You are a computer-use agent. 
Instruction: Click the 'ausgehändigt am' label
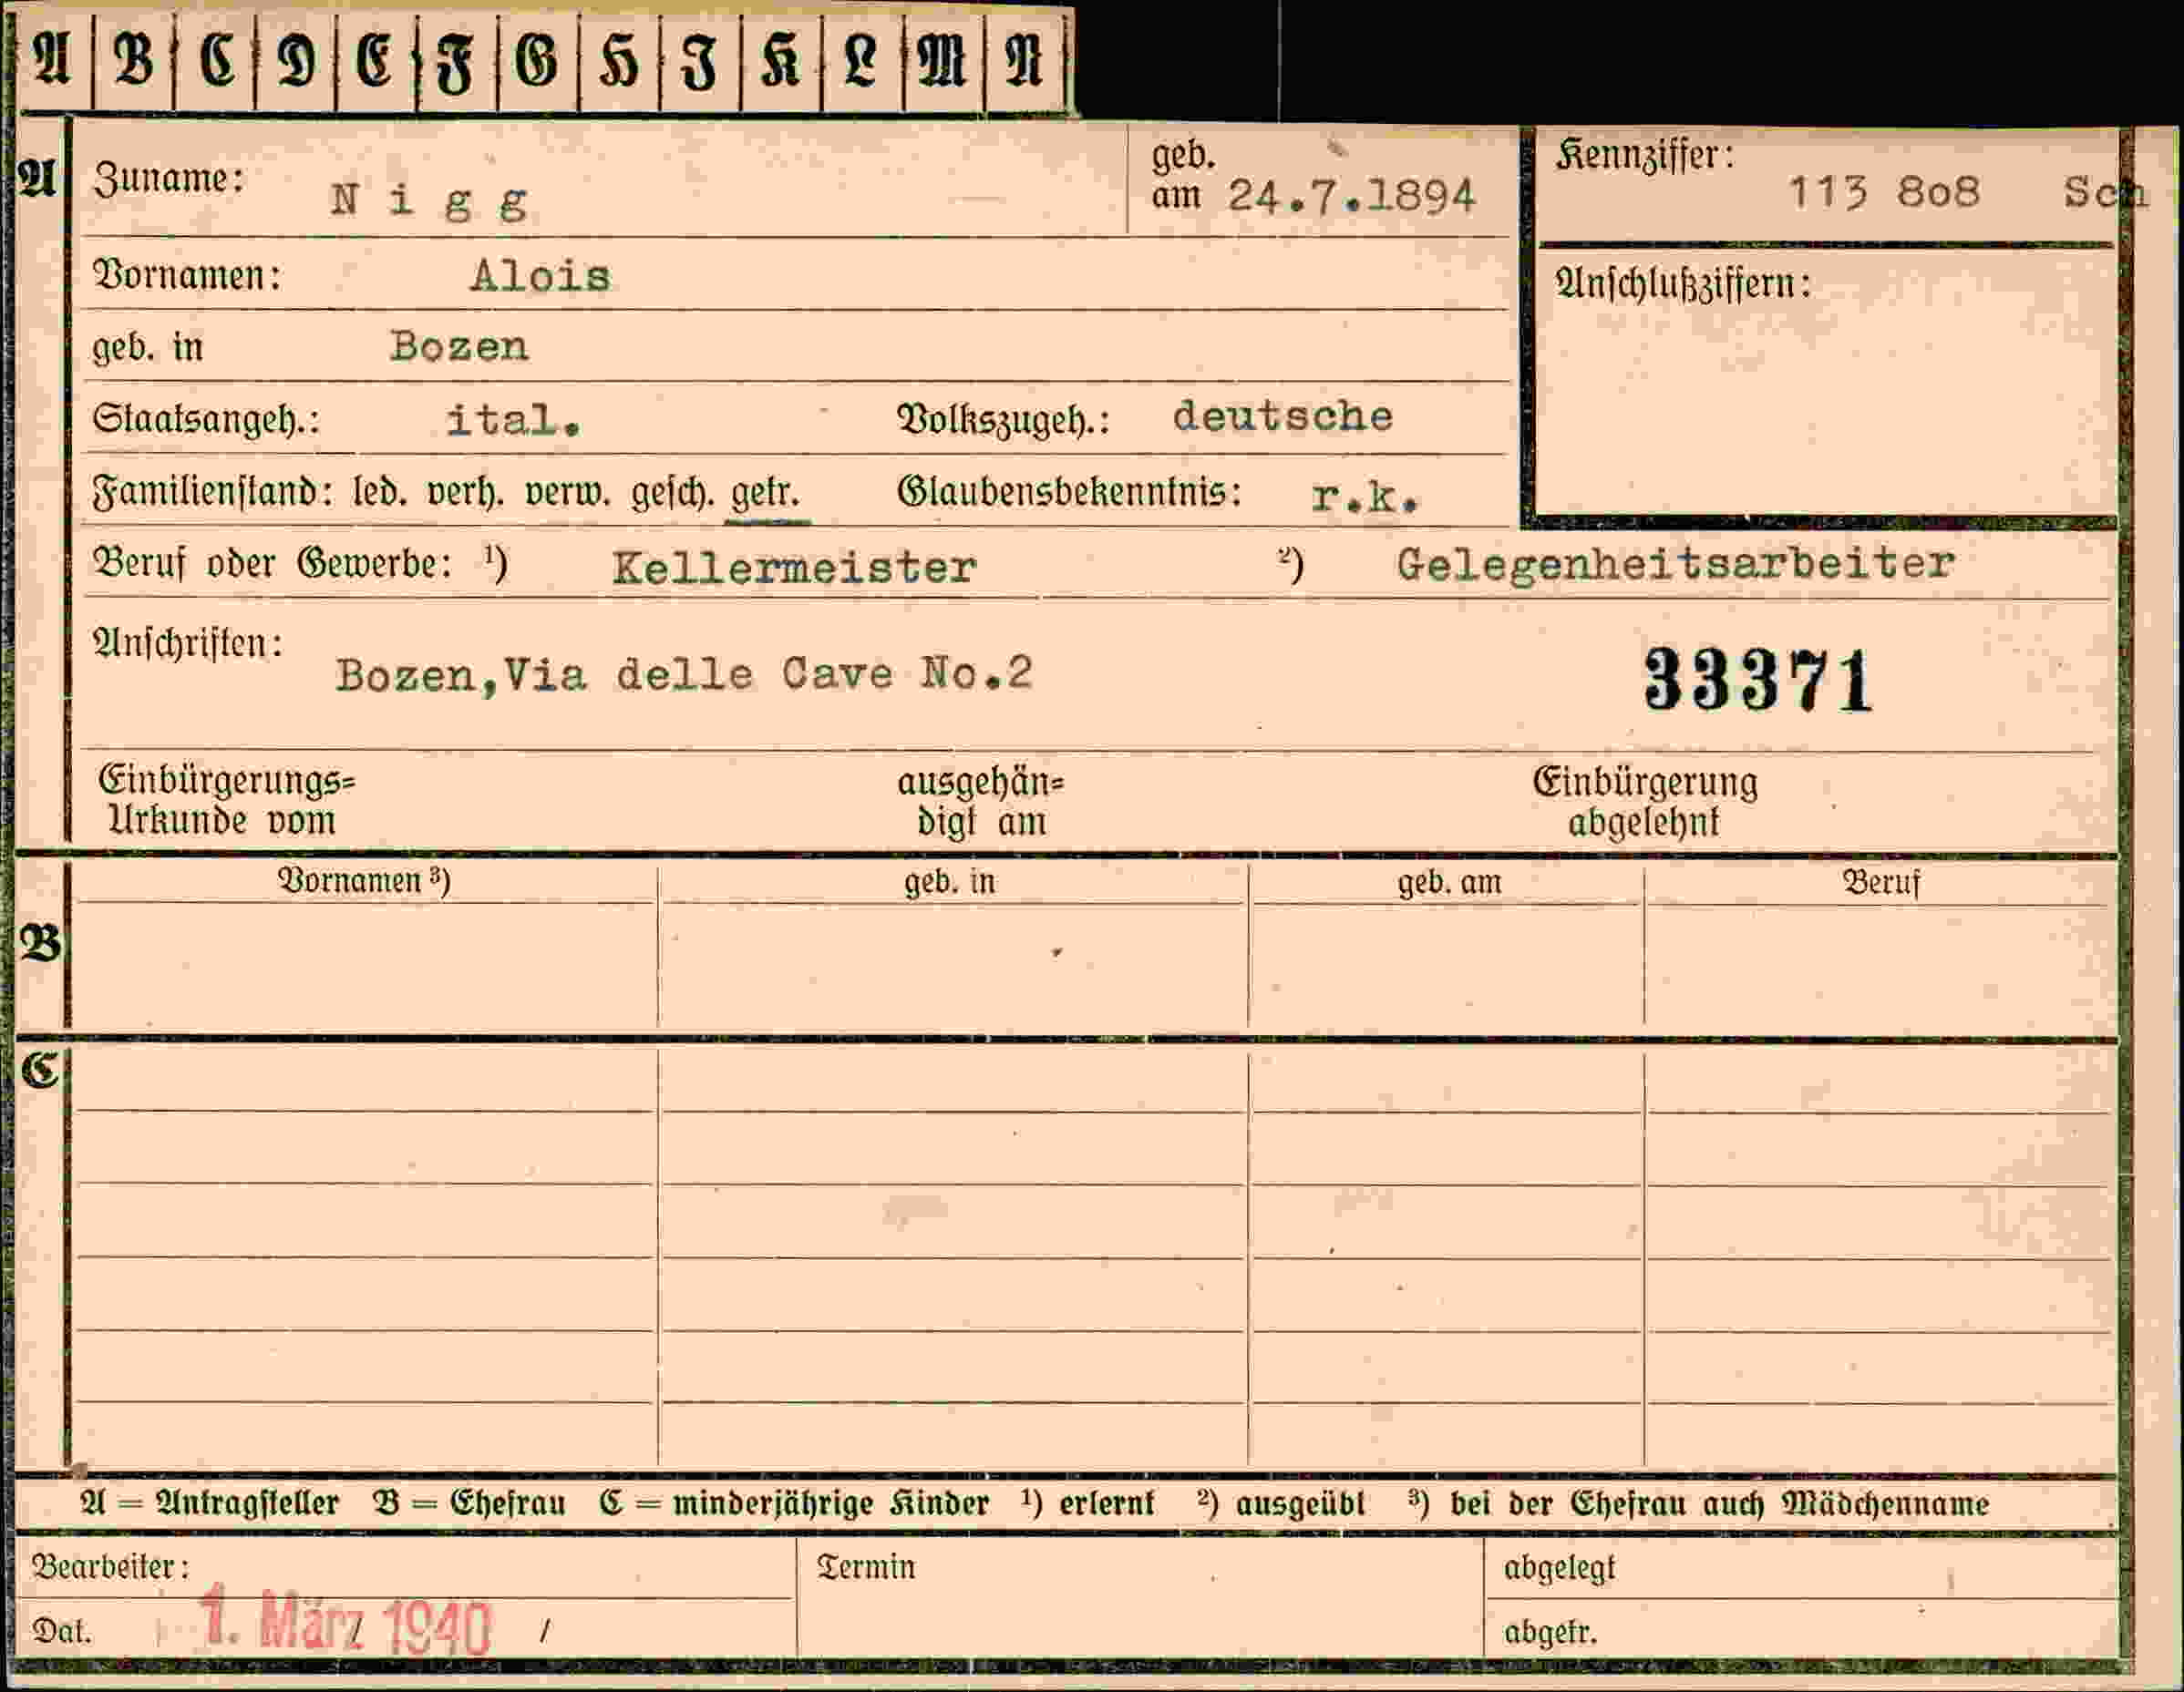coord(980,803)
